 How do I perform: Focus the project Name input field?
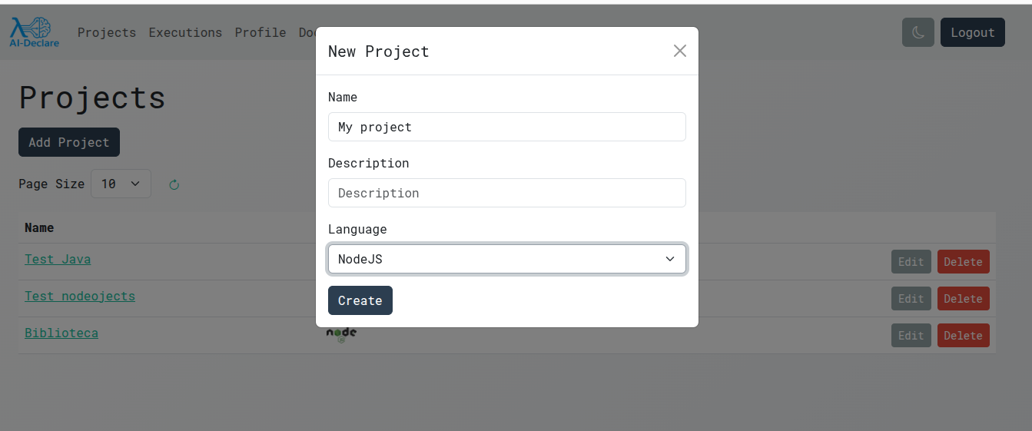click(507, 127)
